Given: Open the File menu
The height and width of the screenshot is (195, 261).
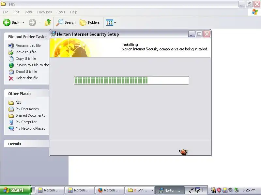Looking at the screenshot, I should [x=6, y=12].
